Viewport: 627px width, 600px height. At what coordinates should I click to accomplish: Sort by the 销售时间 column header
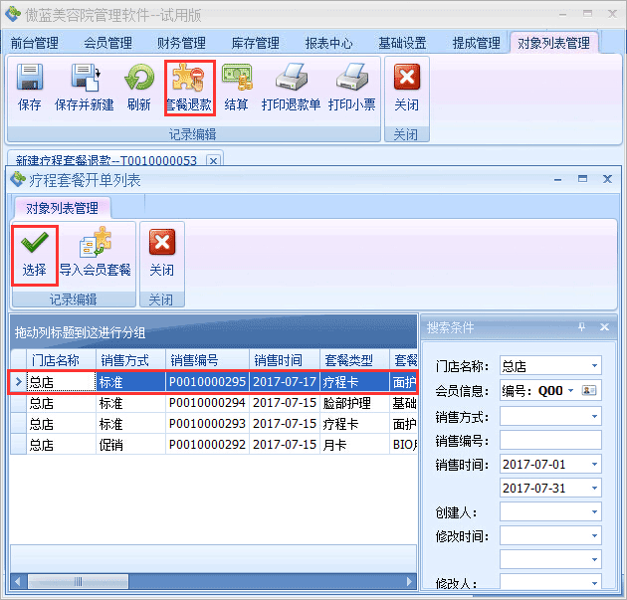(x=285, y=360)
